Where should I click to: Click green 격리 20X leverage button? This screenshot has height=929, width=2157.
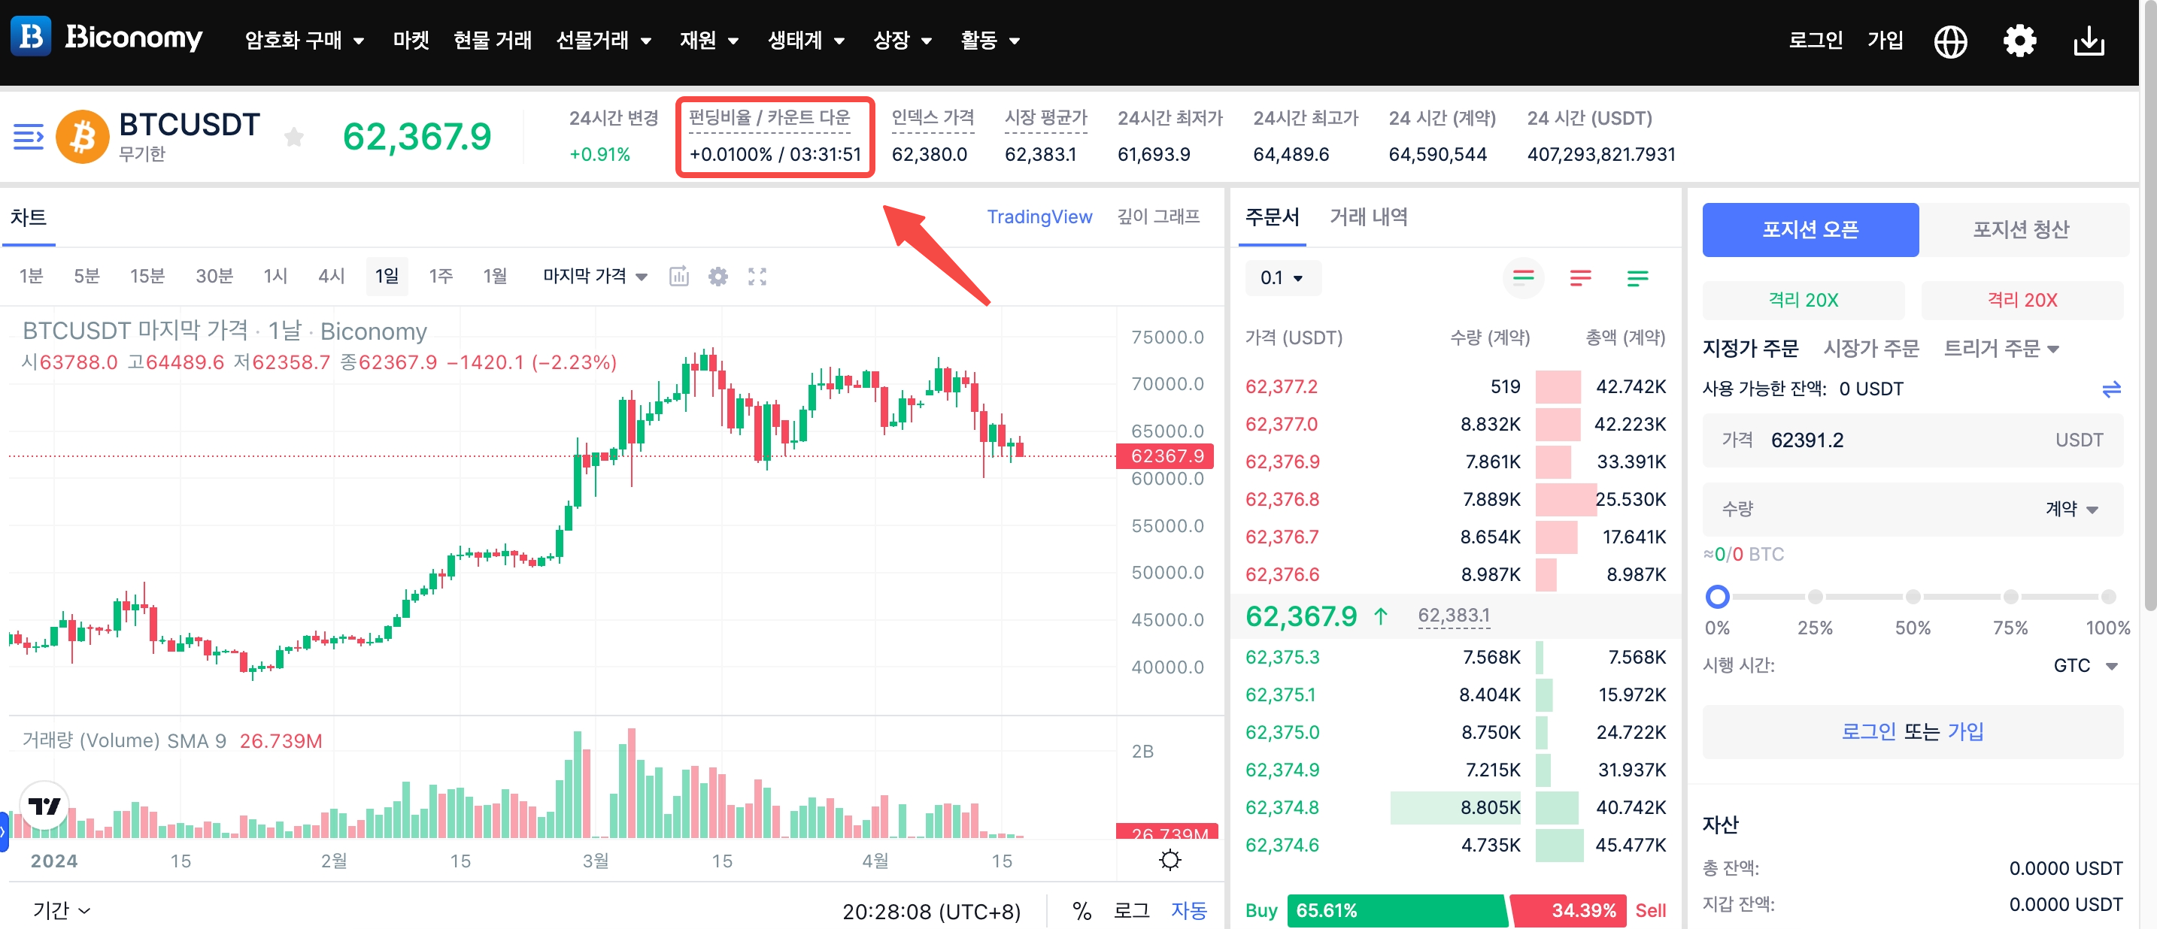(1804, 300)
